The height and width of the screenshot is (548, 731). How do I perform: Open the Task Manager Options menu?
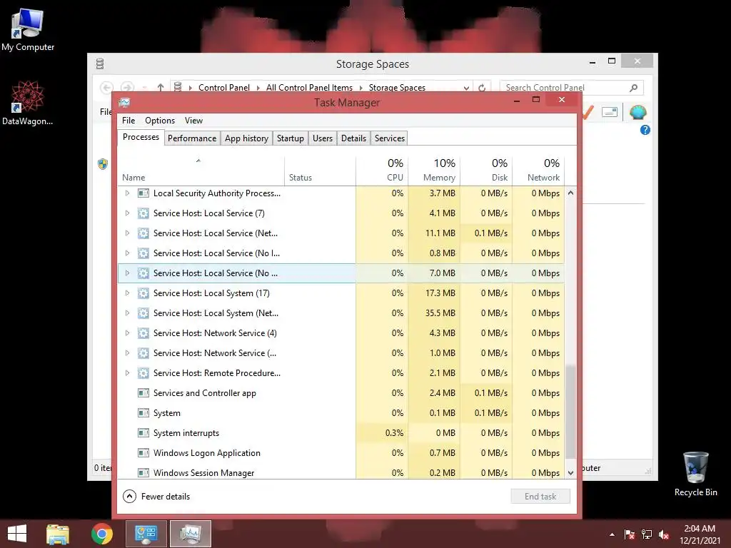tap(160, 120)
